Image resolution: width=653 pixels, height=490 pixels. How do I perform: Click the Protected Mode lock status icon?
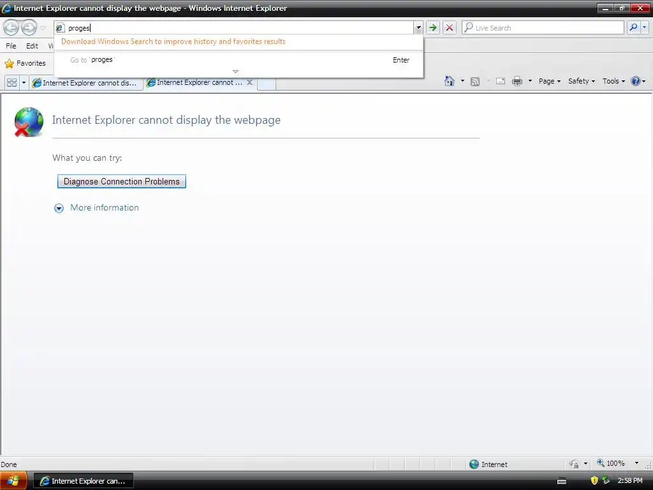(574, 464)
